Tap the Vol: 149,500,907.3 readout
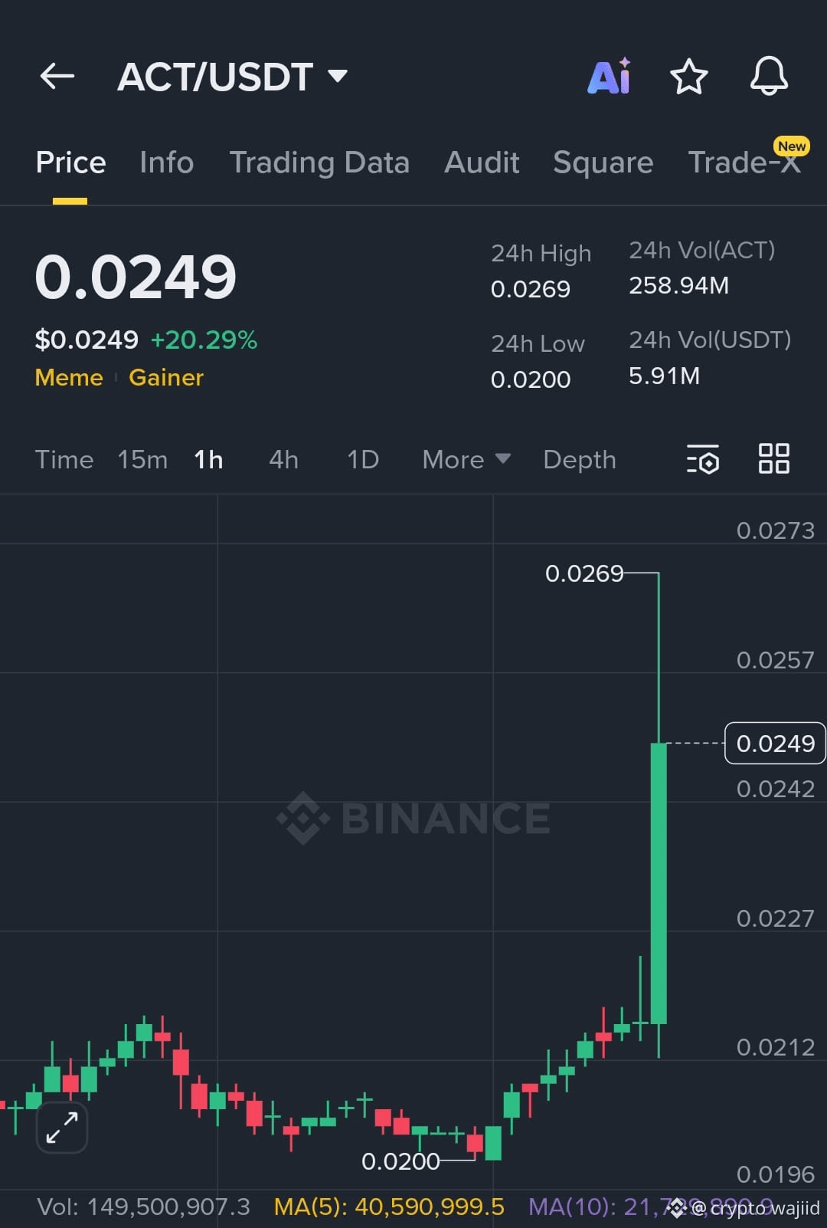827x1228 pixels. [x=144, y=1207]
